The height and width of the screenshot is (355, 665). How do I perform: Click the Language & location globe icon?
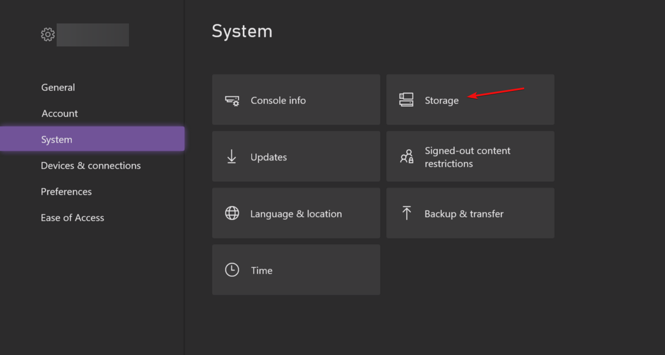pos(232,213)
